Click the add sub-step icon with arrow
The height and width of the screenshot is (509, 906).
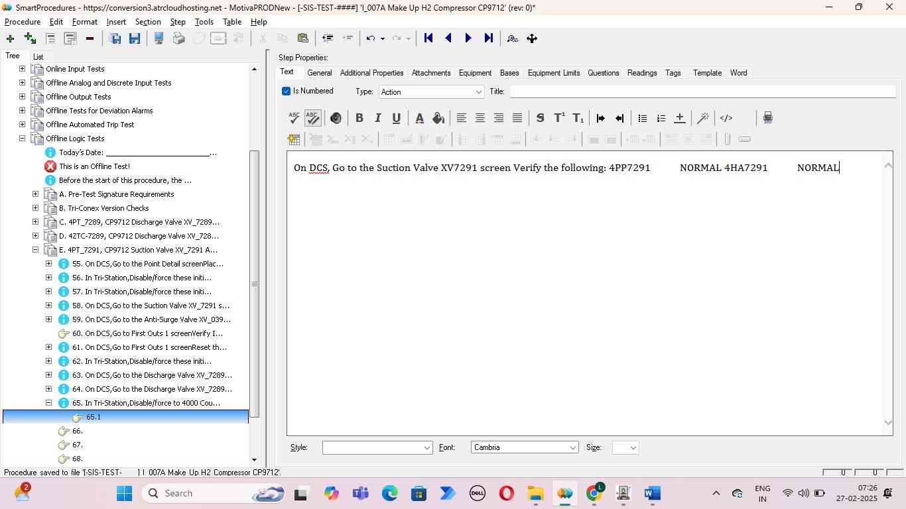click(30, 38)
